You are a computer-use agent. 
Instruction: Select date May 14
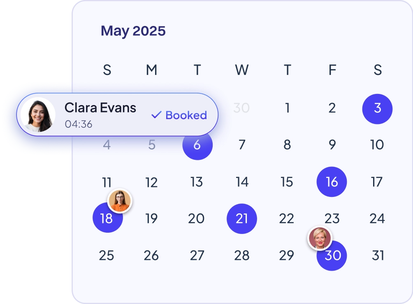pos(242,182)
